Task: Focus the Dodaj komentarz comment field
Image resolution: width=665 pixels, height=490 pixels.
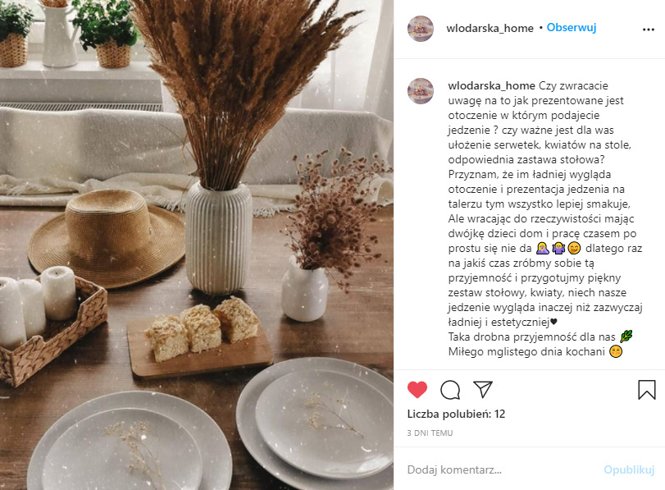Action: (x=500, y=469)
